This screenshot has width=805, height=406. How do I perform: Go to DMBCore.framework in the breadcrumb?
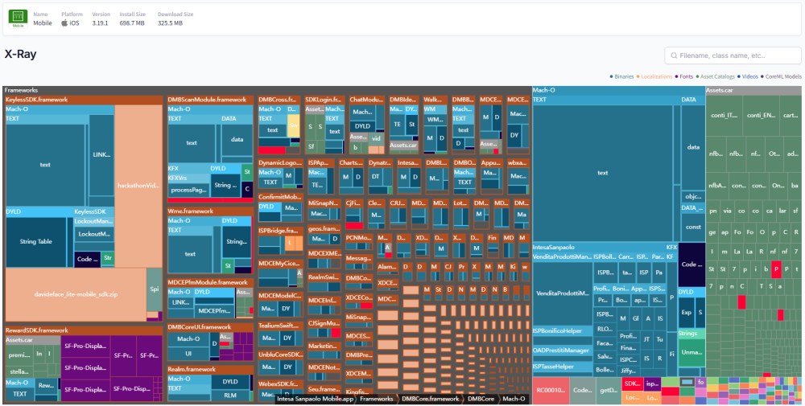tap(430, 398)
